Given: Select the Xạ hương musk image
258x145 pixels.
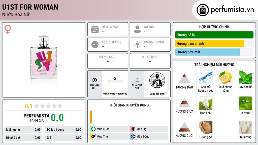Looking at the screenshot, I should 245,127.
